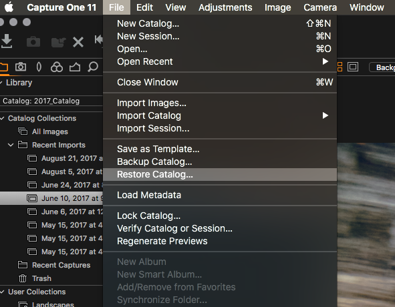The image size is (395, 307).
Task: Choose New Catalog… from the File menu
Action: point(220,23)
